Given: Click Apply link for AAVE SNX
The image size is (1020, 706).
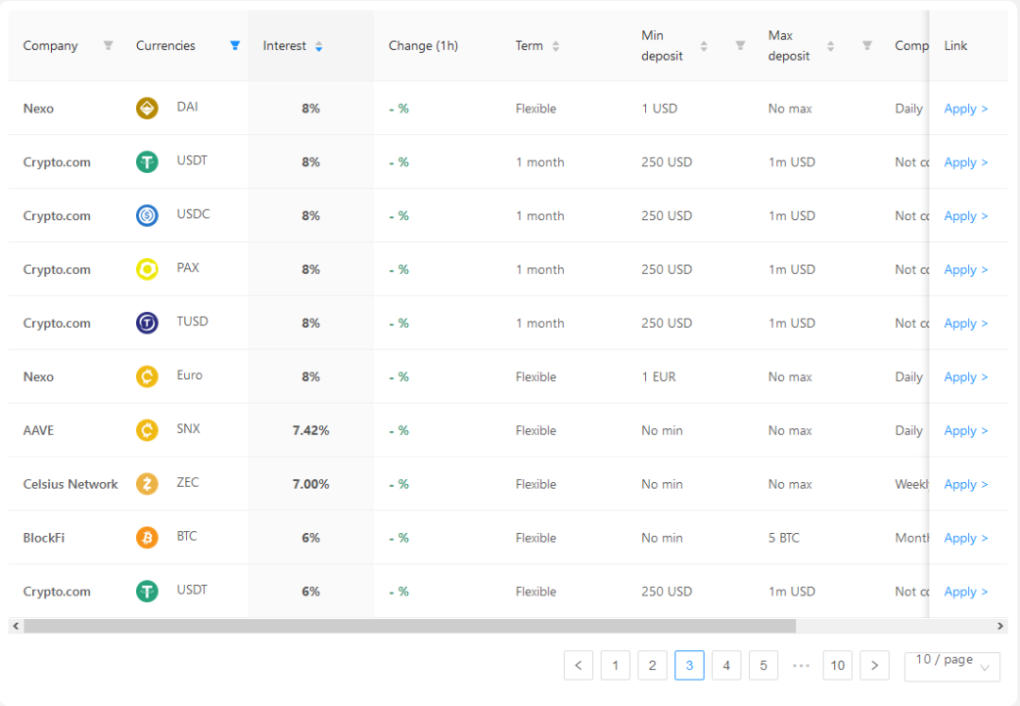Looking at the screenshot, I should point(966,430).
